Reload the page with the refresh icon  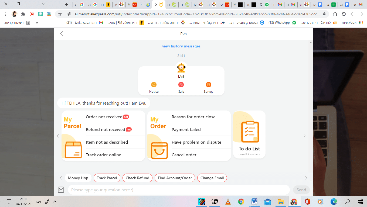point(344,14)
